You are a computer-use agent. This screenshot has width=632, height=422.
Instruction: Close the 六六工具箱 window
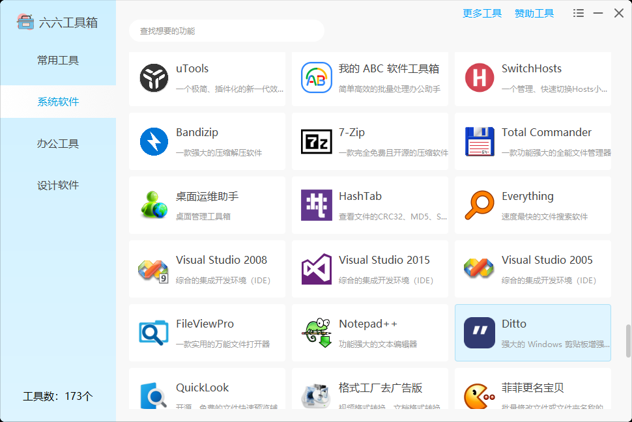[x=619, y=13]
